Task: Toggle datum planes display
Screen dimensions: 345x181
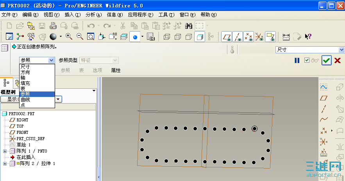Action: [x=227, y=37]
